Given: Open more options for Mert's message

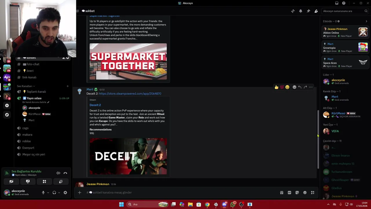Looking at the screenshot, I should 311,87.
